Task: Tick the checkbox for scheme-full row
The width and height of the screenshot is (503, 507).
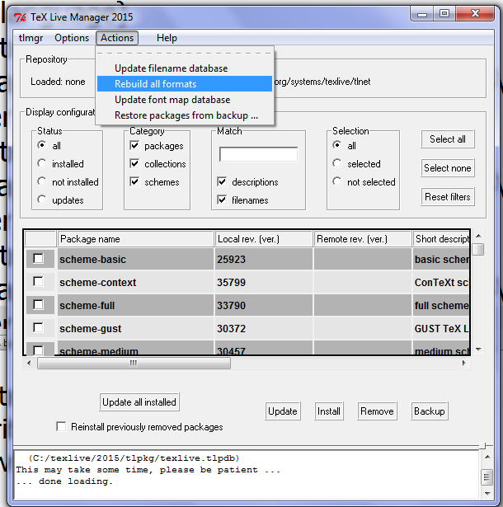Action: (39, 305)
